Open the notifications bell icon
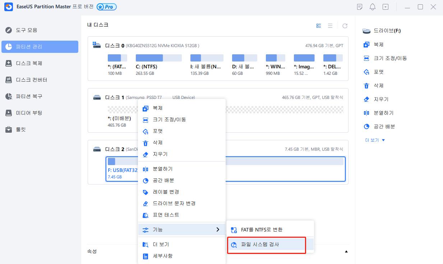This screenshot has width=443, height=264. pyautogui.click(x=373, y=7)
